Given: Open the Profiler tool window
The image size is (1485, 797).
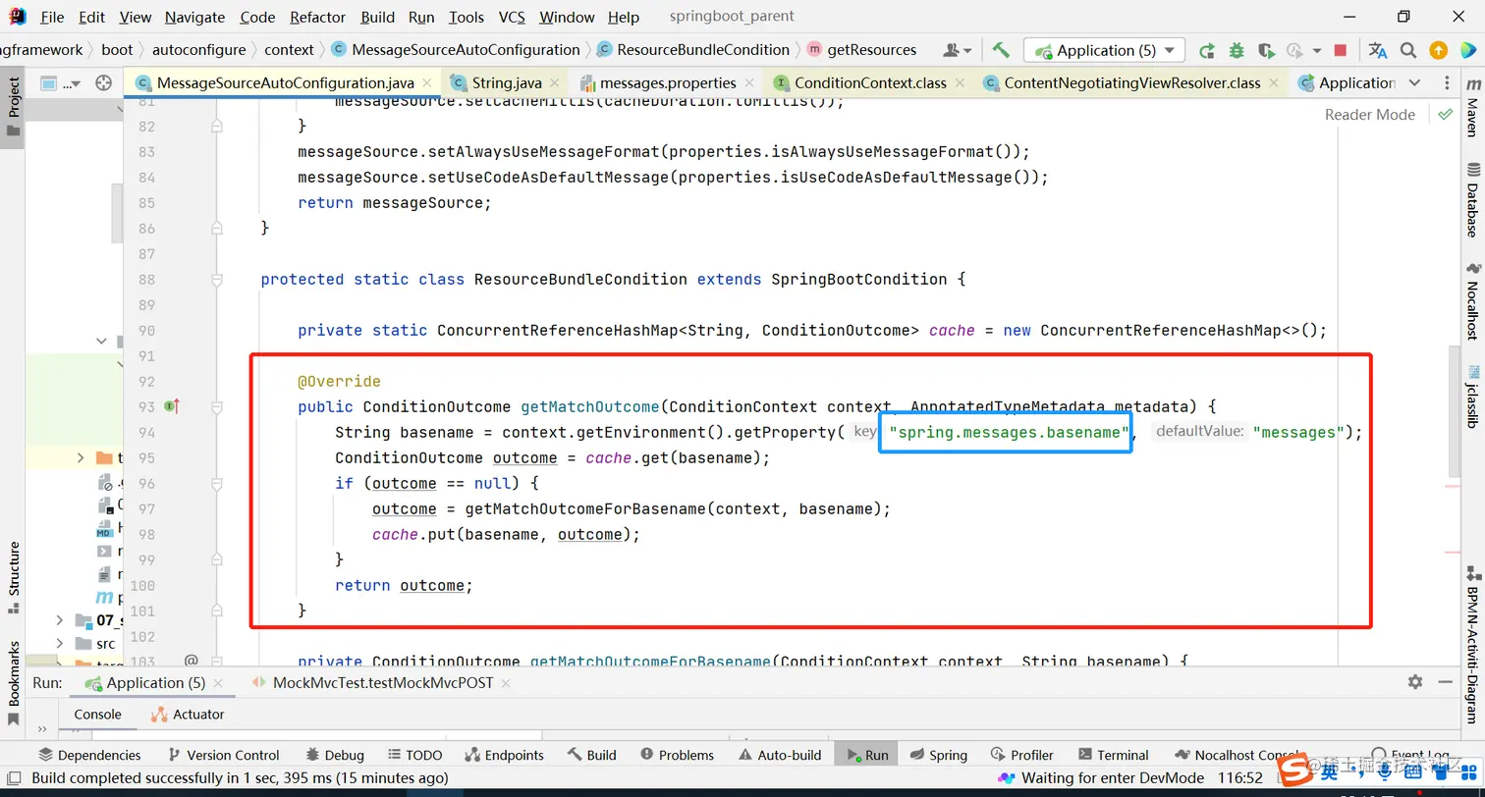Looking at the screenshot, I should (1022, 755).
